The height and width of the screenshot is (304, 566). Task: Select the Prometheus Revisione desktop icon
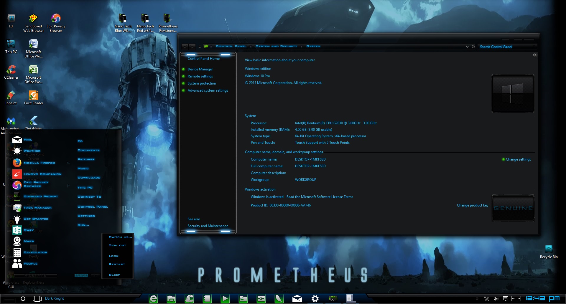(168, 23)
